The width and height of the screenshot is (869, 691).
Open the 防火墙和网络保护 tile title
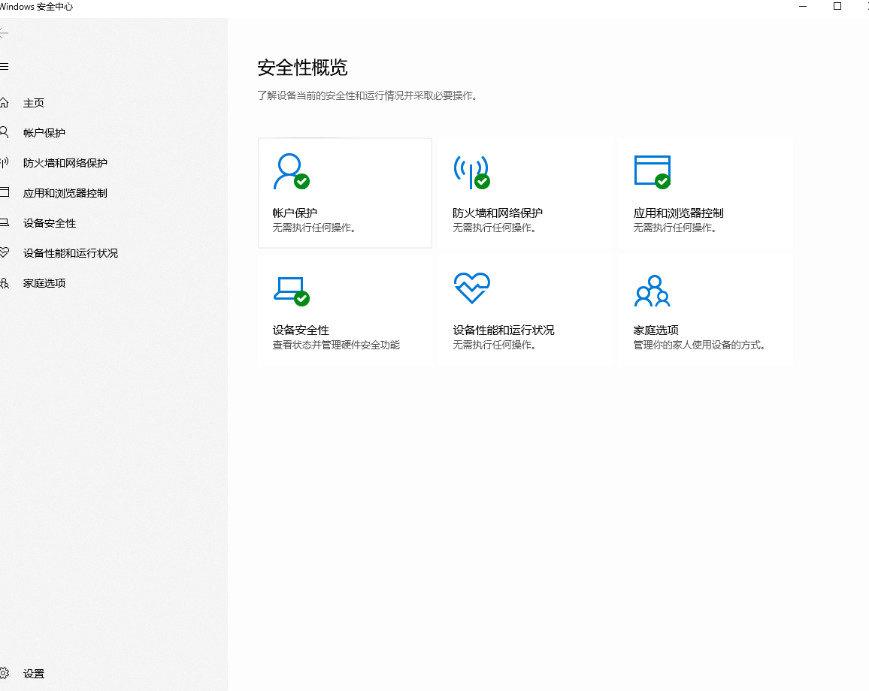(x=498, y=213)
